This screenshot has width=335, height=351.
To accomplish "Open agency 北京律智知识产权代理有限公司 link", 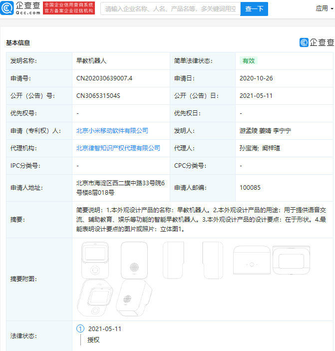I will click(118, 148).
